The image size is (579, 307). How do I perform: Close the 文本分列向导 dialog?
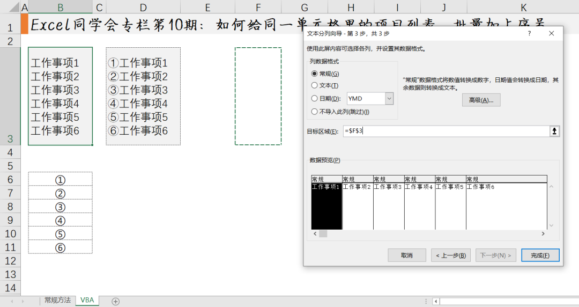pos(551,33)
